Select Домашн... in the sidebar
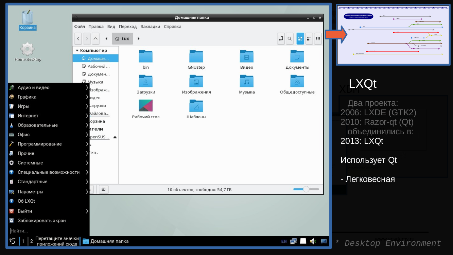The image size is (453, 255). (95, 58)
